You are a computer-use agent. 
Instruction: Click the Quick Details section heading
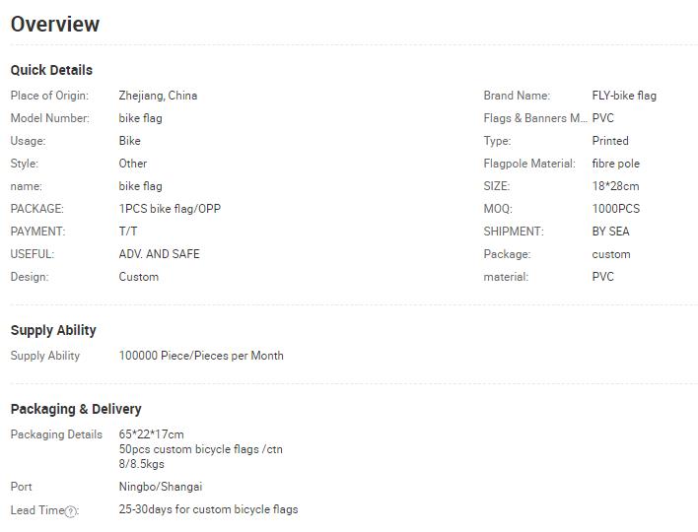click(x=51, y=70)
